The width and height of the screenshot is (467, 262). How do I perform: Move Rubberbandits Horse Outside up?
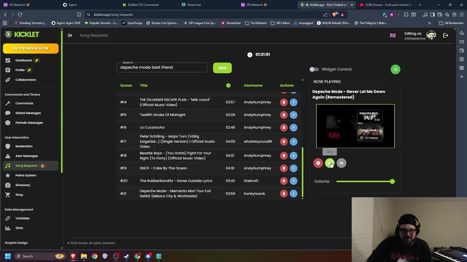293,181
